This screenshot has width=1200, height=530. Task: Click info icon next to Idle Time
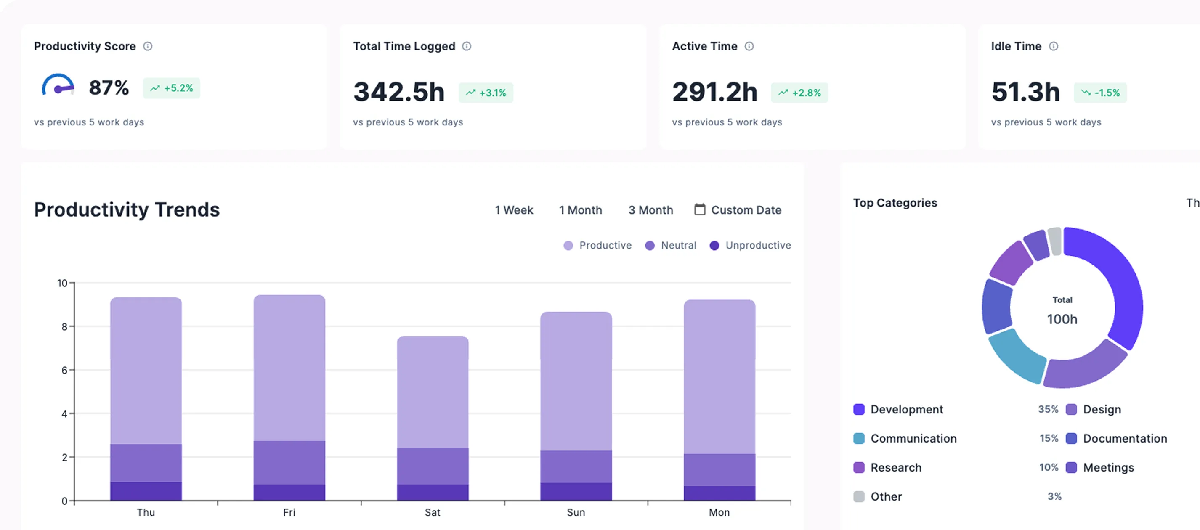(1053, 46)
